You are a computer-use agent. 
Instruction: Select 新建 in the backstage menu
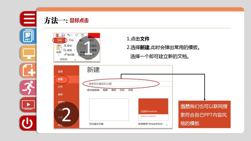(x=60, y=79)
